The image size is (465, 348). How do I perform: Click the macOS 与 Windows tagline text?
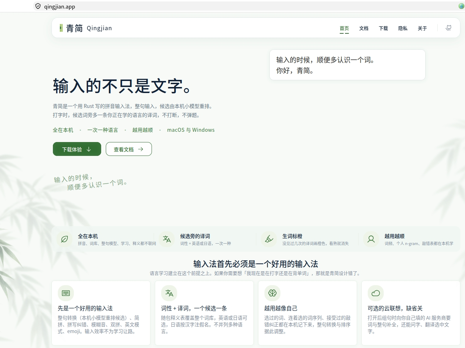[x=191, y=130]
